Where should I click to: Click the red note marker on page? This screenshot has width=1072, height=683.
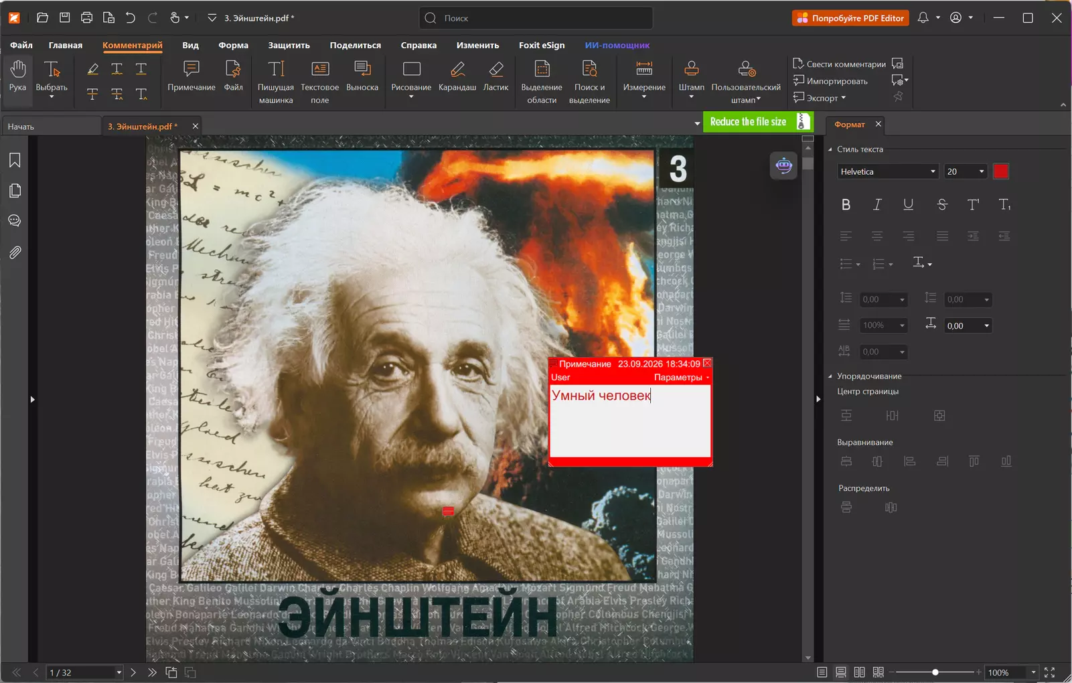(449, 512)
